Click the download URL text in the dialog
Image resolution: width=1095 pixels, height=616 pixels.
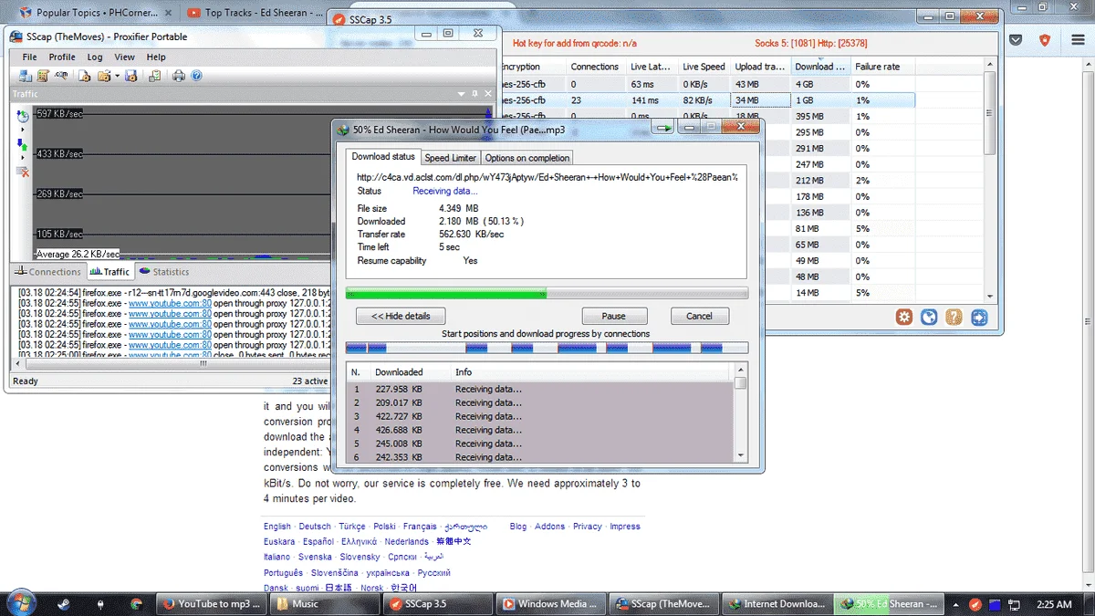coord(547,177)
